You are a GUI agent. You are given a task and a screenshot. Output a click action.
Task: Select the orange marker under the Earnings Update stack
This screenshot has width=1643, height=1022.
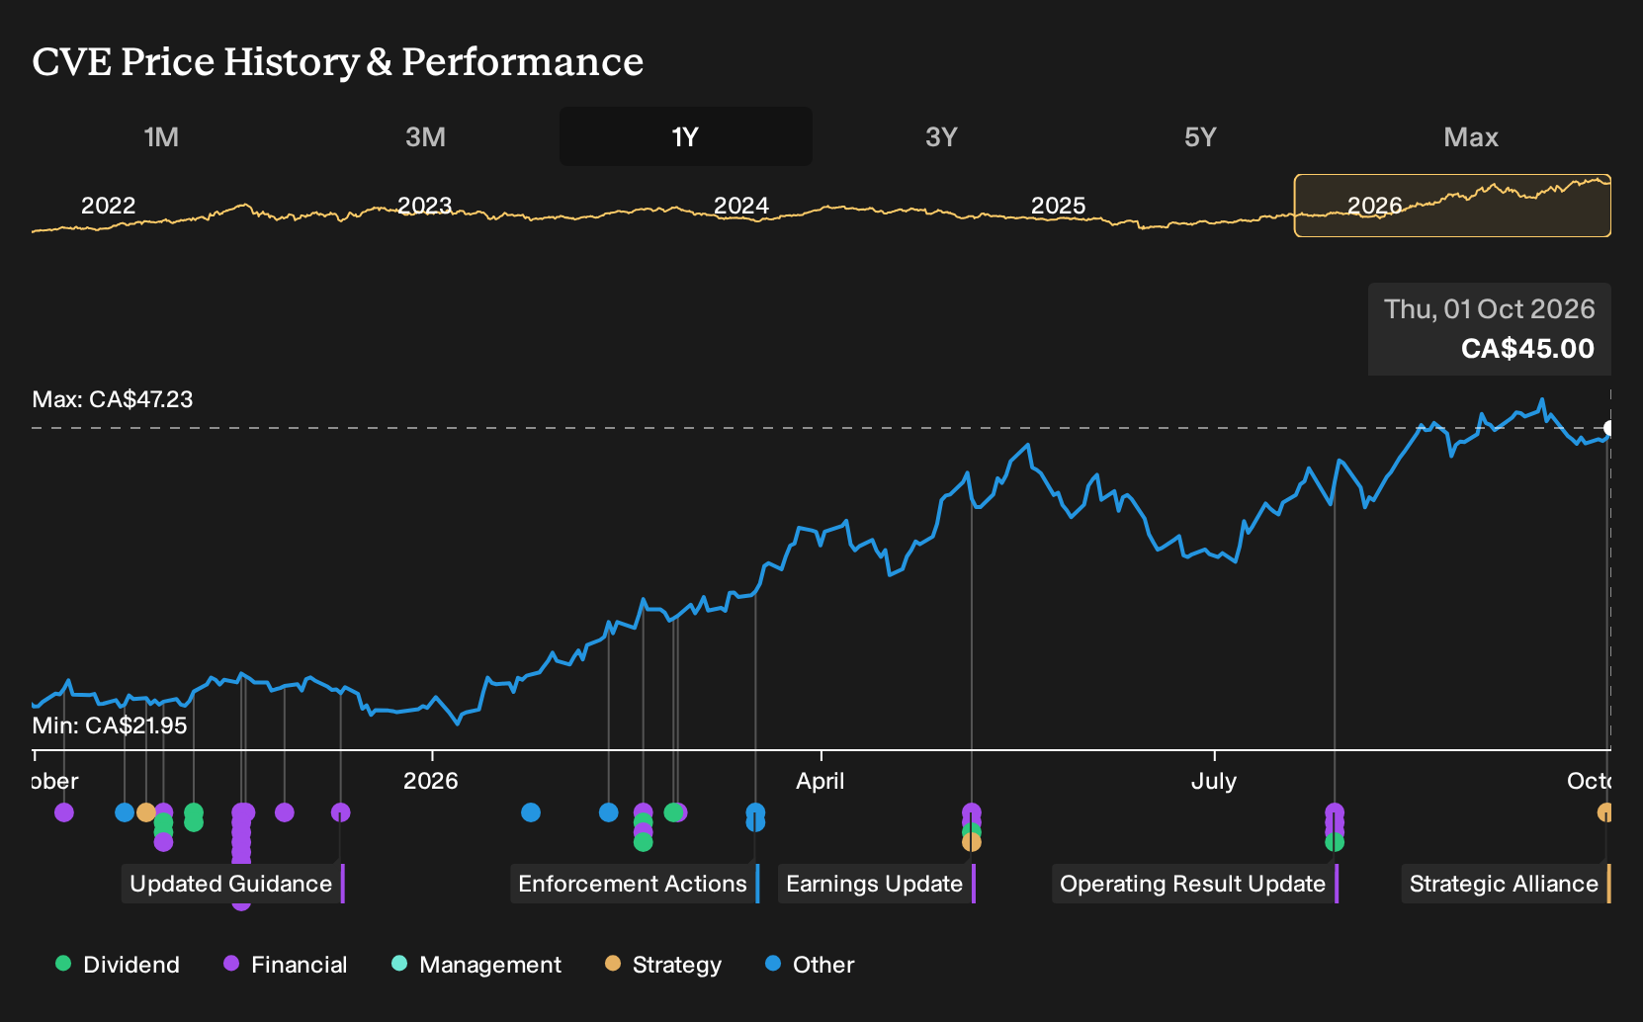click(972, 842)
